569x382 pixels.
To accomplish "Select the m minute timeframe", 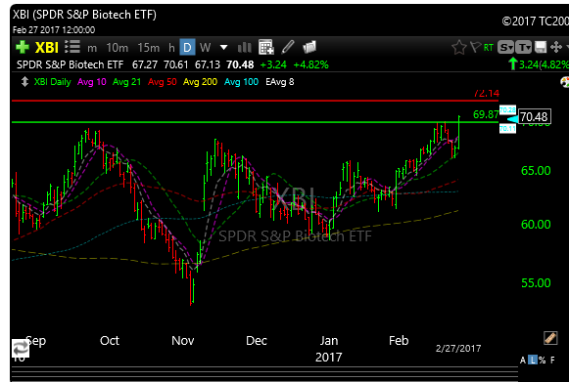I will coord(92,48).
